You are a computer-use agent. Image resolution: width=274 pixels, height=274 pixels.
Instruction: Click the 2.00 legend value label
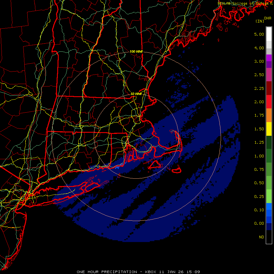259,102
